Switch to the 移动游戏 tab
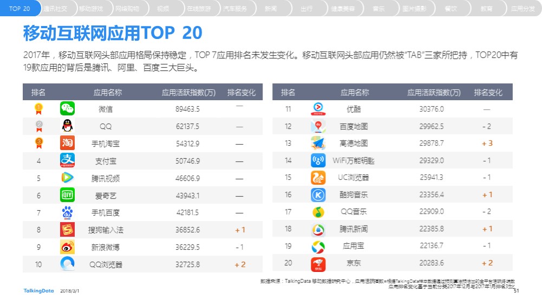The height and width of the screenshot is (305, 542). click(x=92, y=9)
